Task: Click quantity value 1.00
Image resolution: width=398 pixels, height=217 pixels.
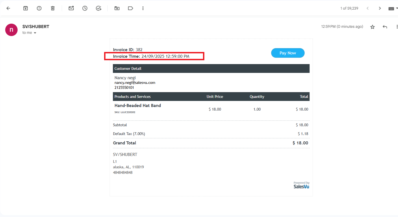Action: [x=257, y=109]
